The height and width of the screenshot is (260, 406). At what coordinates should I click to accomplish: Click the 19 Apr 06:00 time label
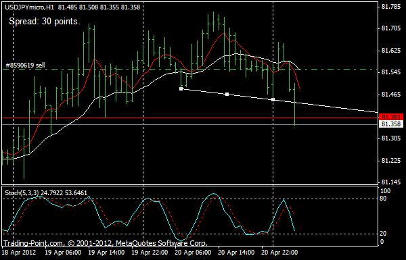[x=63, y=253]
